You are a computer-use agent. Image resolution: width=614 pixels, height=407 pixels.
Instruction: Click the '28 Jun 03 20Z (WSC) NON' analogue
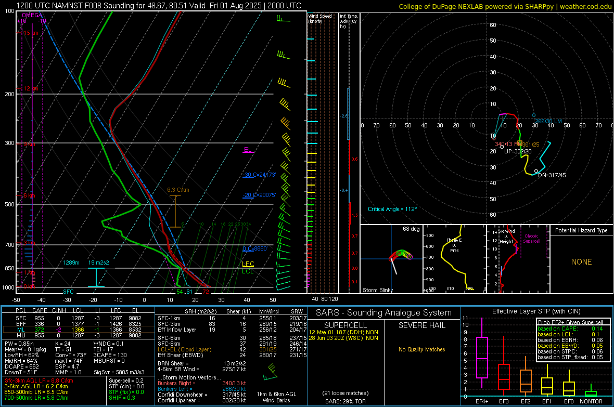[343, 338]
